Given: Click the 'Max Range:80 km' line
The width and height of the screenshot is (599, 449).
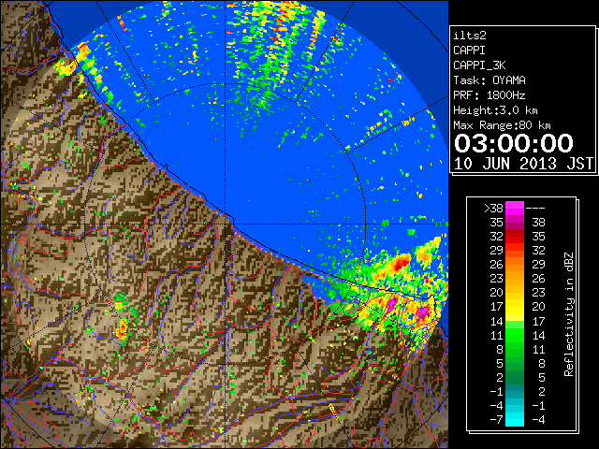Looking at the screenshot, I should (x=502, y=125).
